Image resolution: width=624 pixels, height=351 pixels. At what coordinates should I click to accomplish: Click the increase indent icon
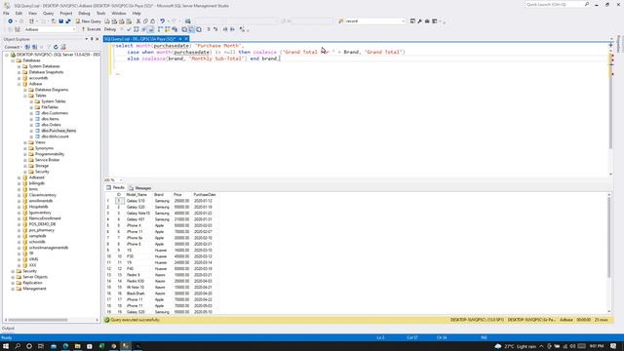[232, 29]
